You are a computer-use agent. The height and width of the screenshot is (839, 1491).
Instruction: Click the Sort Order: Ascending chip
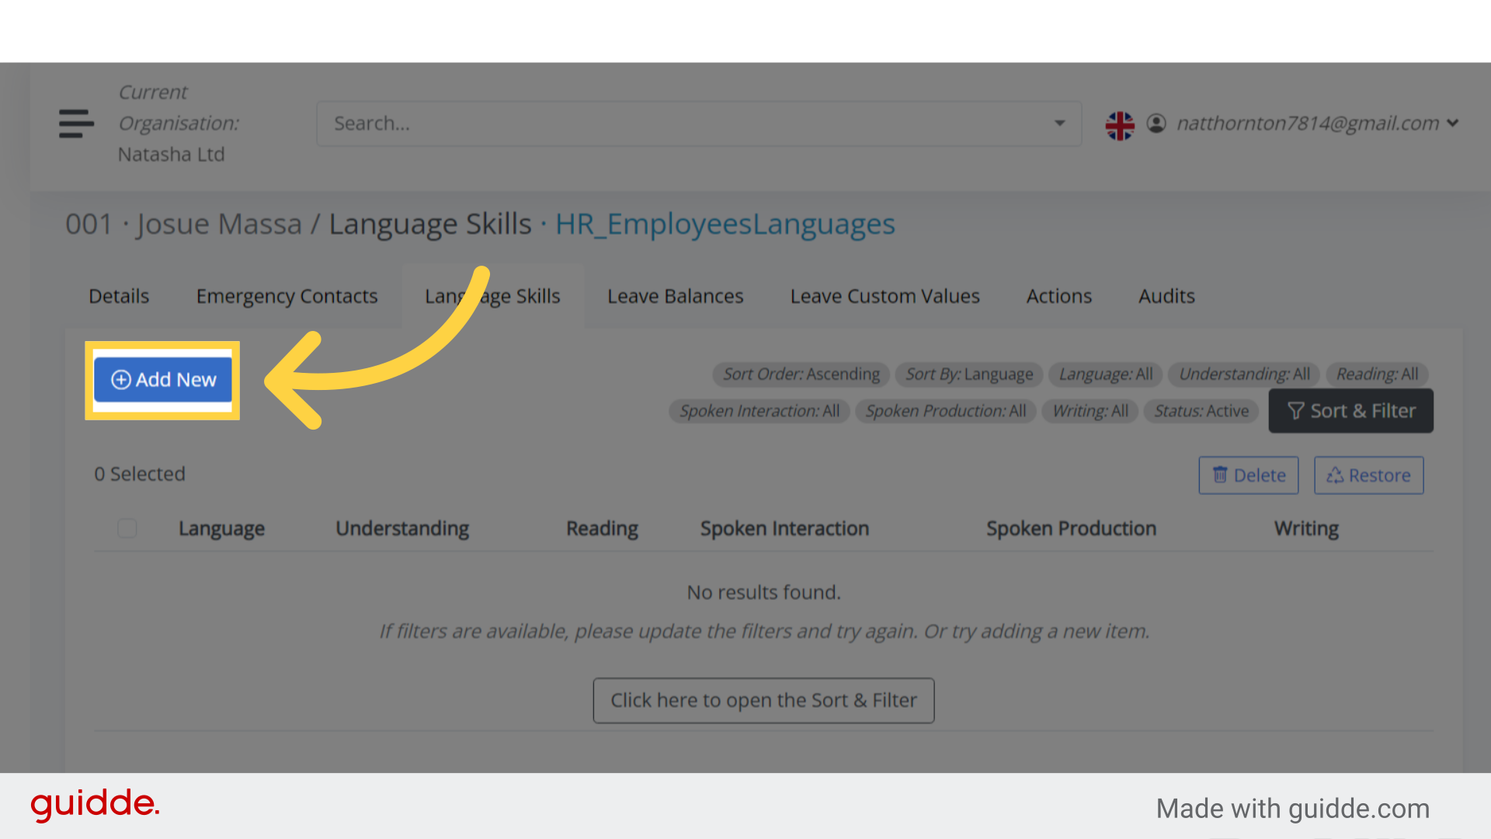[801, 374]
